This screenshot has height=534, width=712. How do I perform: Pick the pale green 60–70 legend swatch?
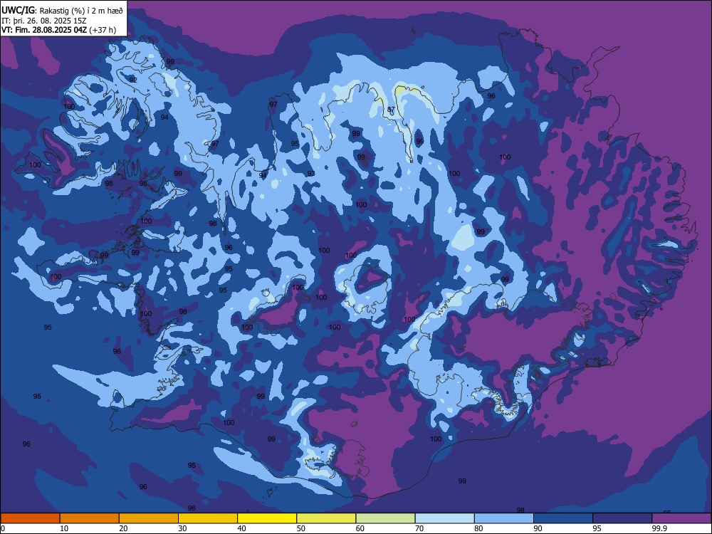[x=385, y=518]
